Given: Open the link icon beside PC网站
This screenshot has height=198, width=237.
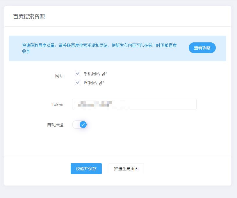Looking at the screenshot, I should 102,82.
